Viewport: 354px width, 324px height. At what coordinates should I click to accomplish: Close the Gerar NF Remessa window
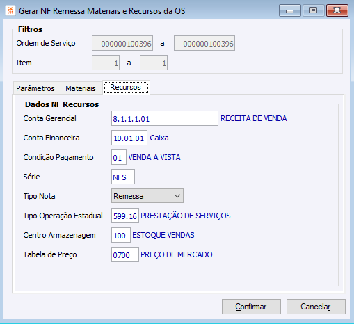point(337,10)
